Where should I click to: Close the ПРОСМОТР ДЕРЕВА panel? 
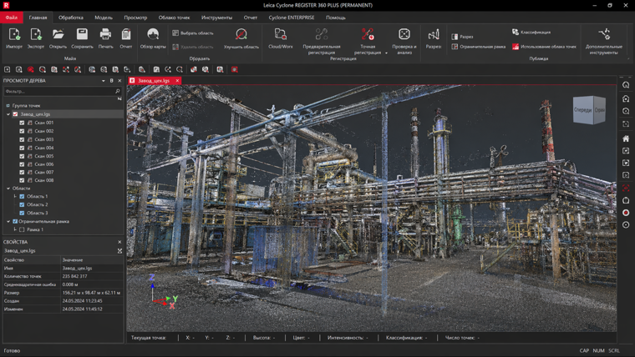(119, 80)
